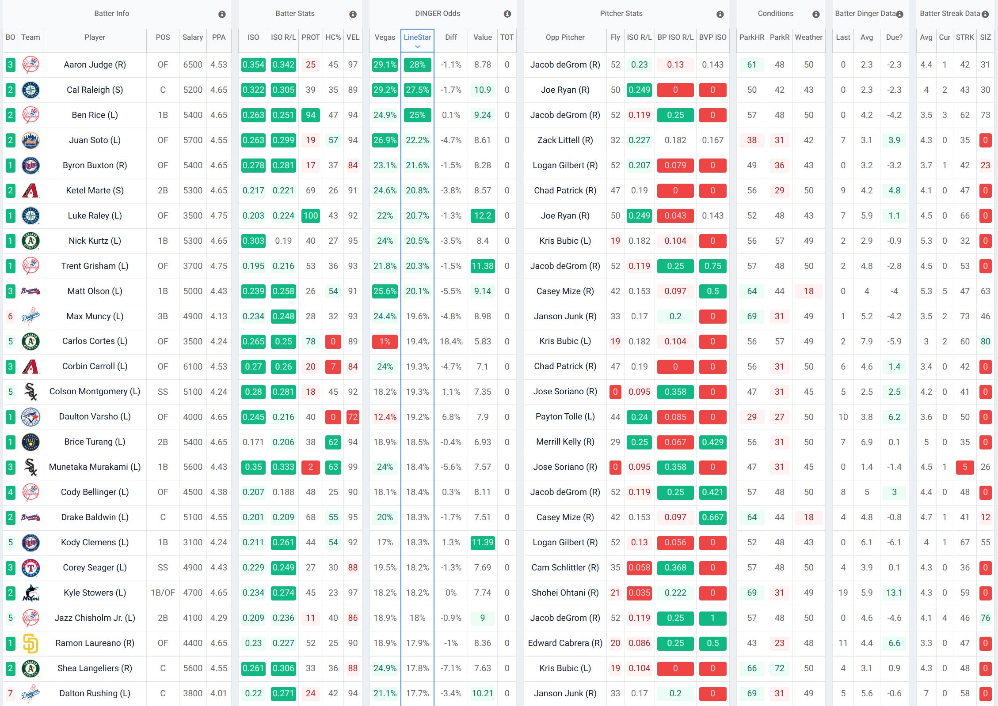Open the DINGER Odds info icon
The width and height of the screenshot is (998, 706).
(x=507, y=15)
